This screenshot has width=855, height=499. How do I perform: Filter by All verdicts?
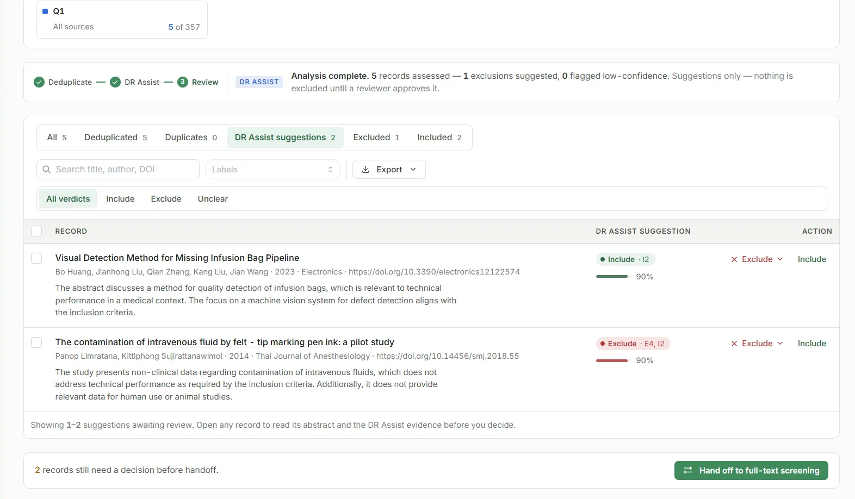point(68,199)
